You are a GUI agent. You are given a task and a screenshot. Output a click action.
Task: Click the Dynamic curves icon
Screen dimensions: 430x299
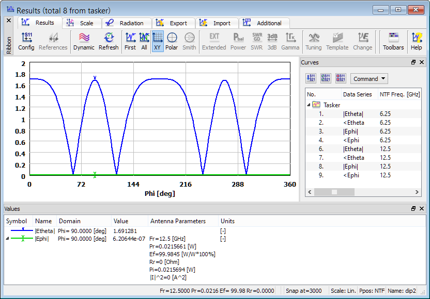84,41
